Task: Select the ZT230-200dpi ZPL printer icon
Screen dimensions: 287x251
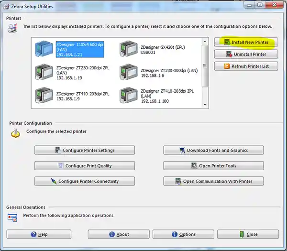Action: [x=44, y=72]
